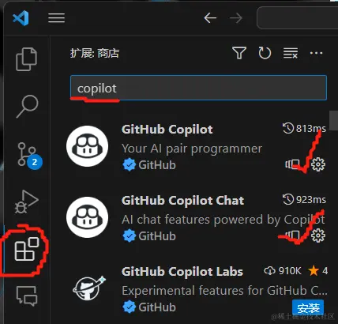Viewport: 338px width, 324px height.
Task: Click the extension list scrollbar thumb
Action: click(333, 120)
